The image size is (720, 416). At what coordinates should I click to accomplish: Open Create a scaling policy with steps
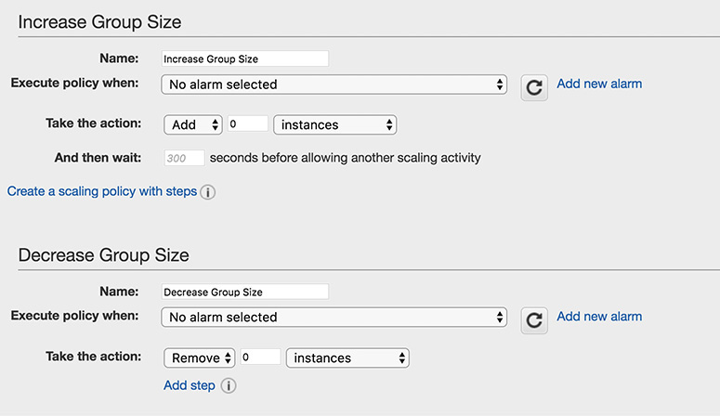pyautogui.click(x=102, y=191)
